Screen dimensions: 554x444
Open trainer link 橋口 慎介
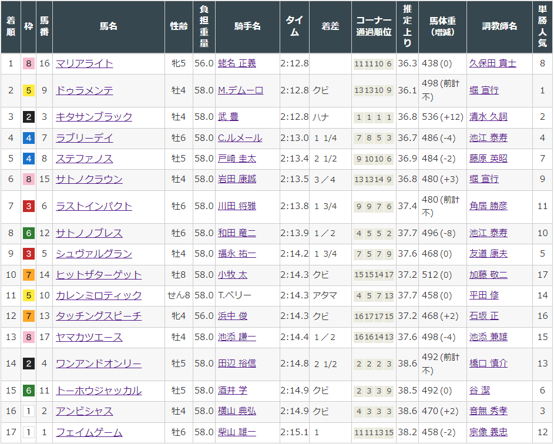click(488, 364)
